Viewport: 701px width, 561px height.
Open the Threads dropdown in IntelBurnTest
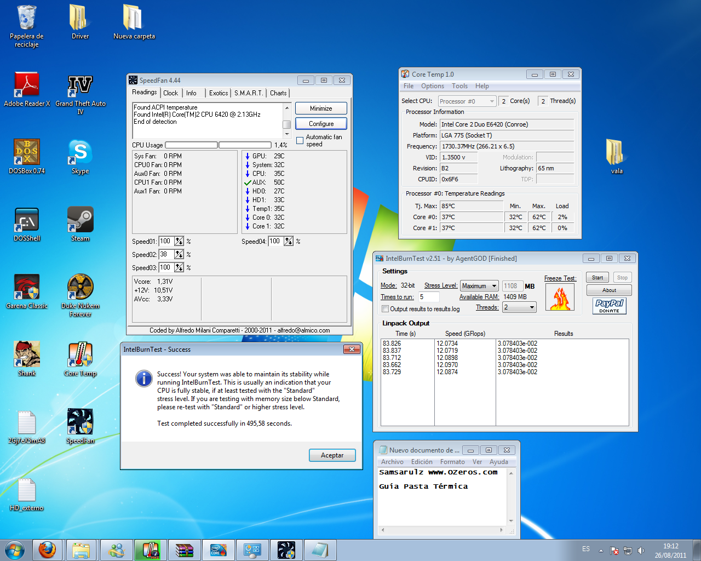[x=519, y=307]
